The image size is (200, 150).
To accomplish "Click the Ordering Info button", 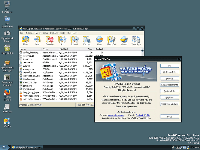I will coord(169,72).
